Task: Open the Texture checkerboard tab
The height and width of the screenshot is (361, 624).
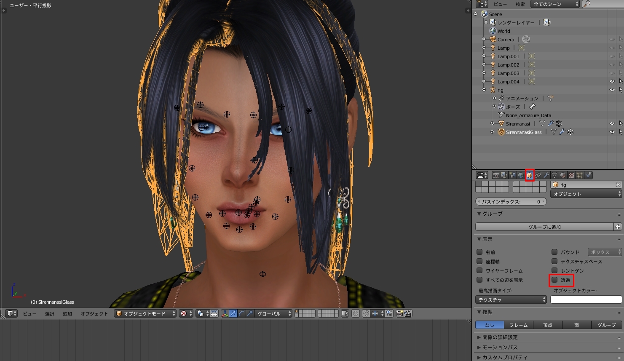Action: click(571, 175)
